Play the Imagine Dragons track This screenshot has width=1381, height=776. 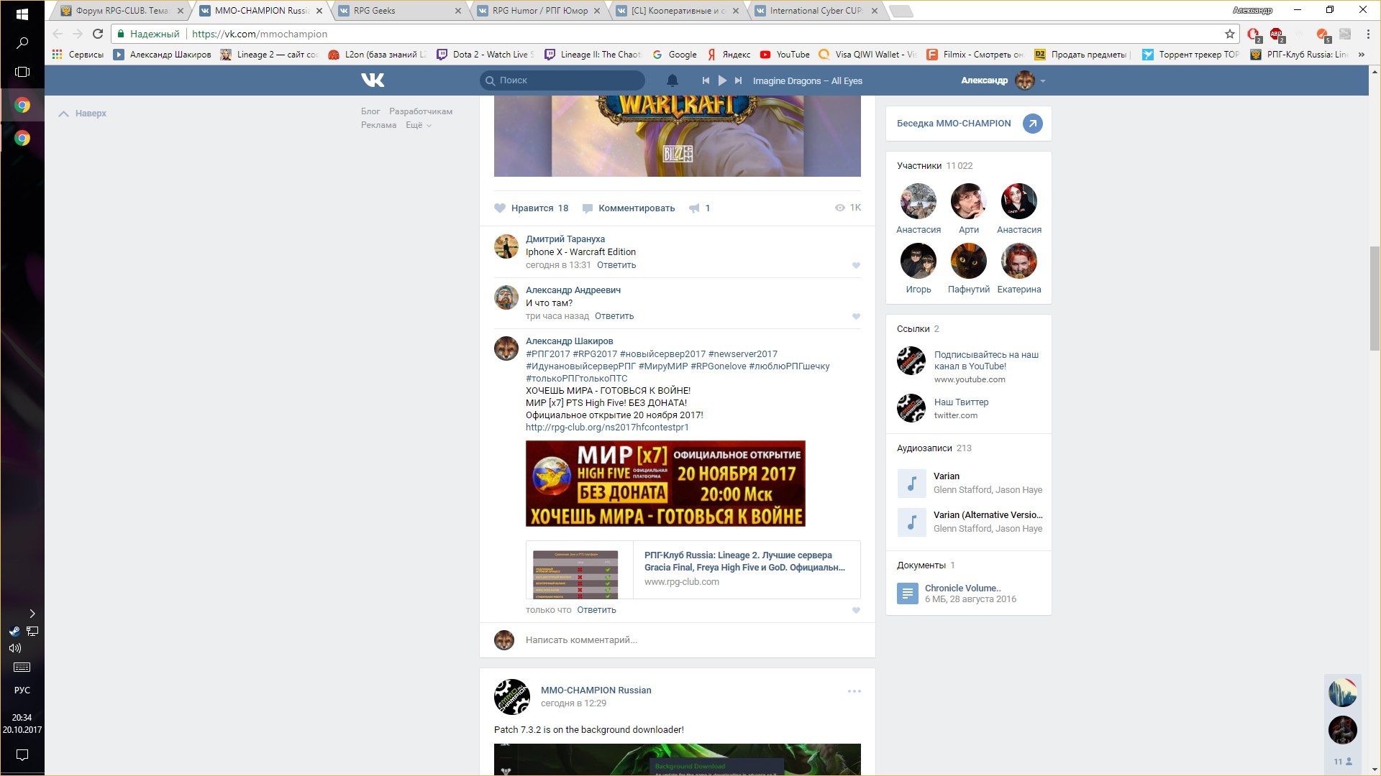pos(722,80)
